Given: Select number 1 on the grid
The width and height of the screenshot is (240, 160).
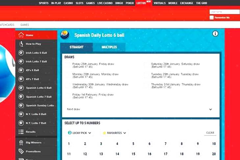Looking at the screenshot, I should pos(69,144).
